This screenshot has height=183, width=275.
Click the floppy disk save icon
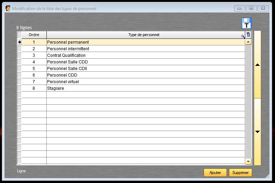pyautogui.click(x=246, y=23)
